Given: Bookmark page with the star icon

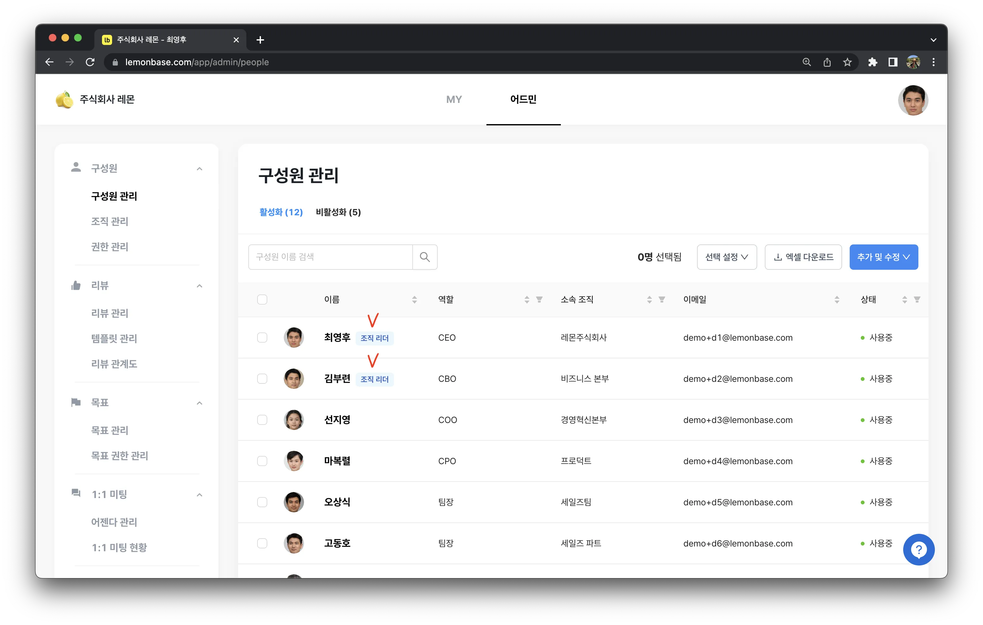Looking at the screenshot, I should (x=847, y=62).
